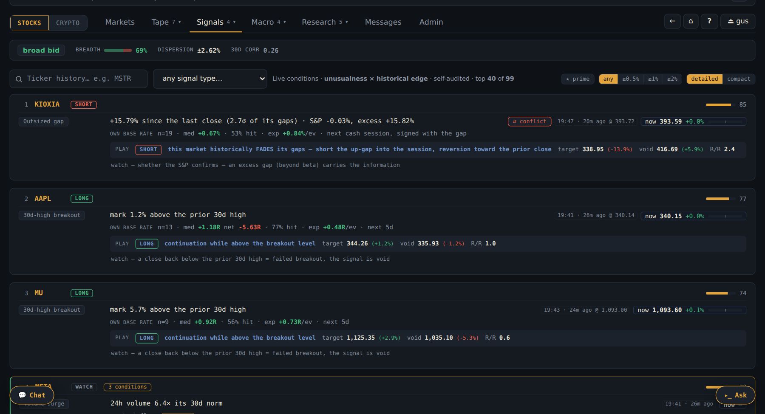Click the 'broad bid' market regime badge
Screen dimensions: 765x414
pyautogui.click(x=41, y=50)
